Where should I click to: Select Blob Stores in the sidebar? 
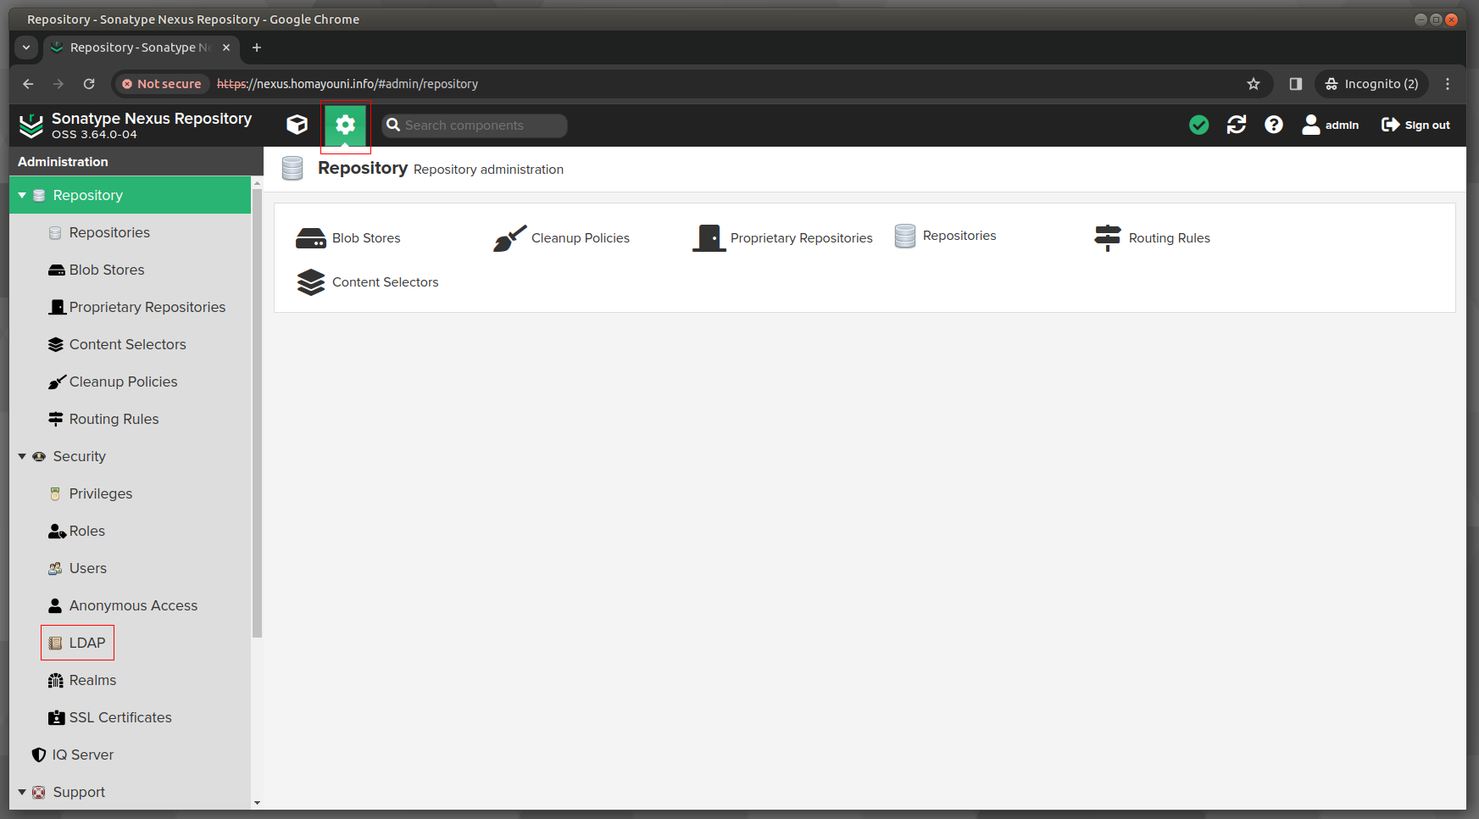click(x=130, y=270)
